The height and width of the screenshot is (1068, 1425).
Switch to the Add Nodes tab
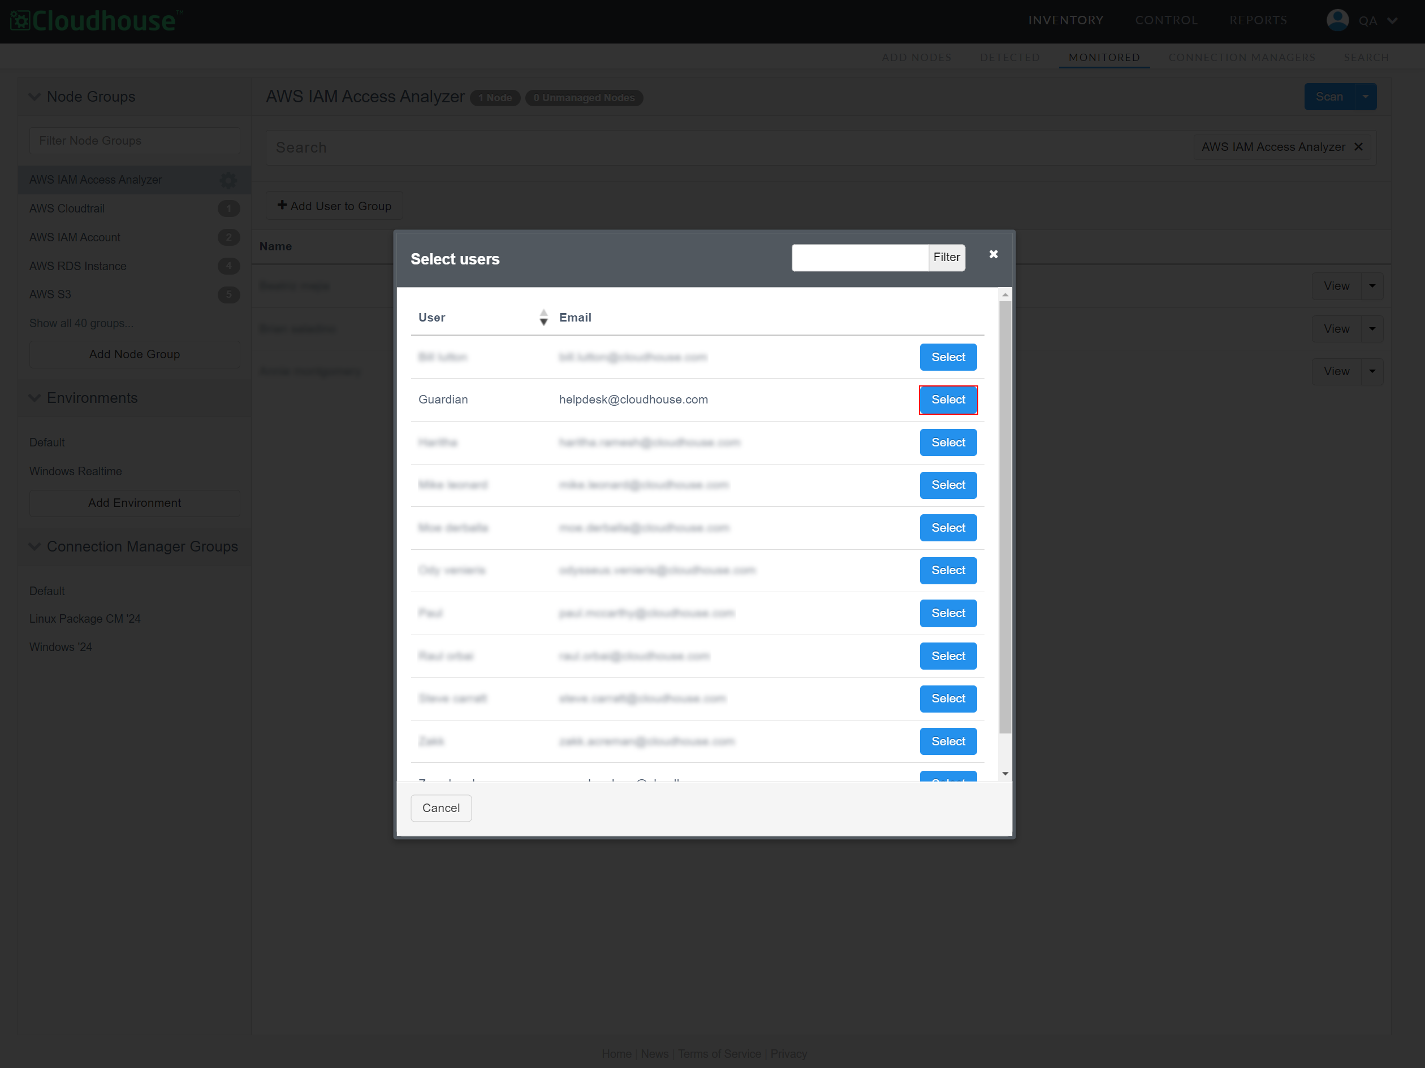[916, 57]
